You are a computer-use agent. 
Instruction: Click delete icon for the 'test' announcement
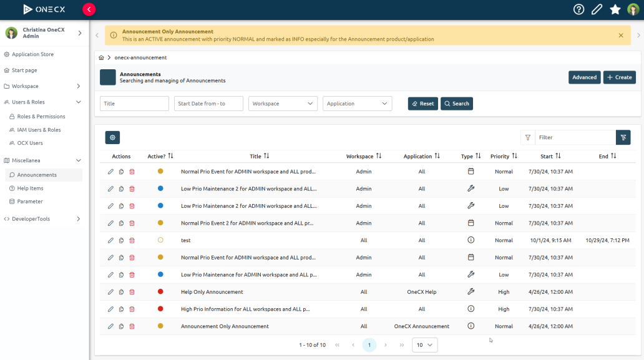click(x=132, y=240)
